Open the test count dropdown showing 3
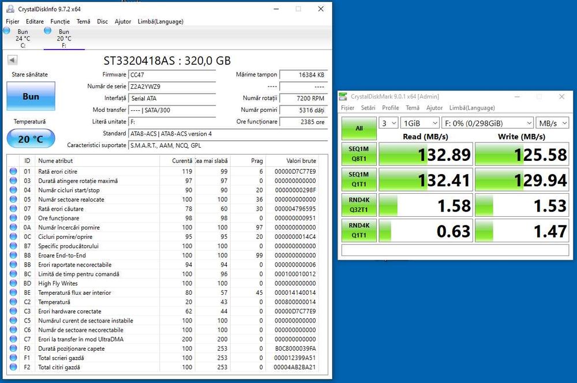The width and height of the screenshot is (577, 383). pos(388,123)
